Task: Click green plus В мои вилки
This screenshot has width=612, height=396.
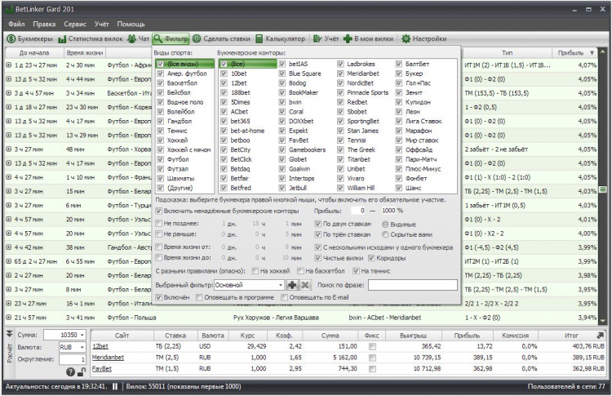Action: click(x=348, y=38)
